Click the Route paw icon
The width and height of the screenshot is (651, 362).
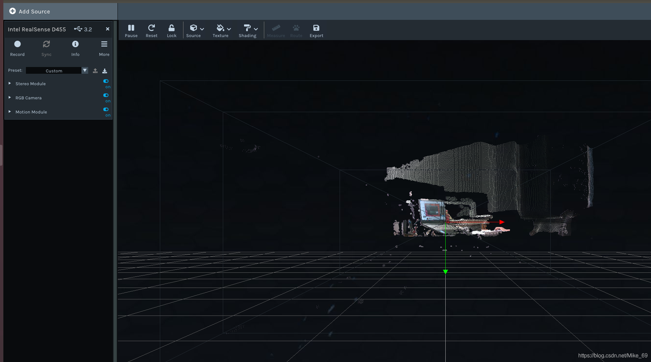click(x=296, y=28)
